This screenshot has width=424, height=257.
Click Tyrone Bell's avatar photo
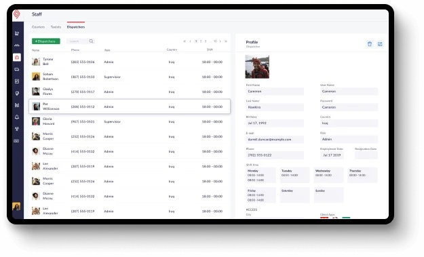36,62
